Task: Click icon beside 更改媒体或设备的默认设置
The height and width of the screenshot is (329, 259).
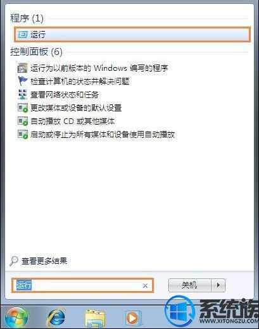Action: (x=22, y=108)
